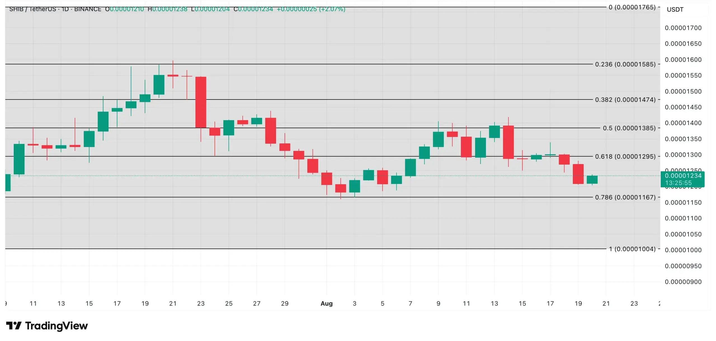Screen dimensions: 716x341
Task: Click the 0.00001350 price axis label
Action: click(x=683, y=139)
